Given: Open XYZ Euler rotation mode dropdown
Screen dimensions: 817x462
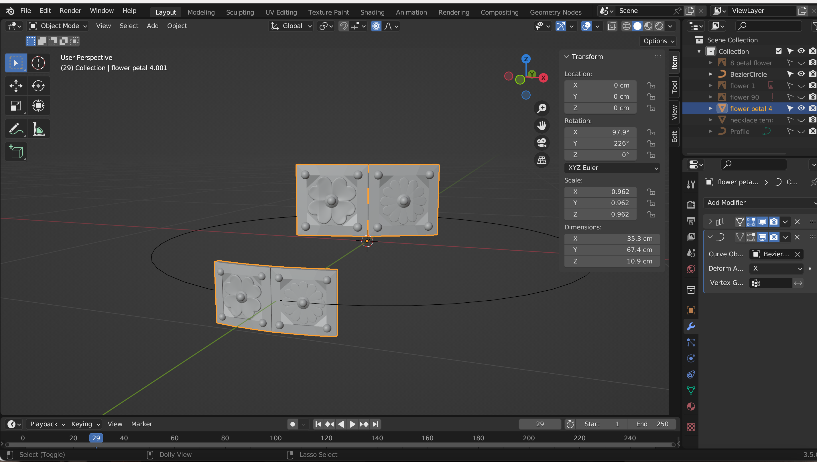Looking at the screenshot, I should 612,168.
